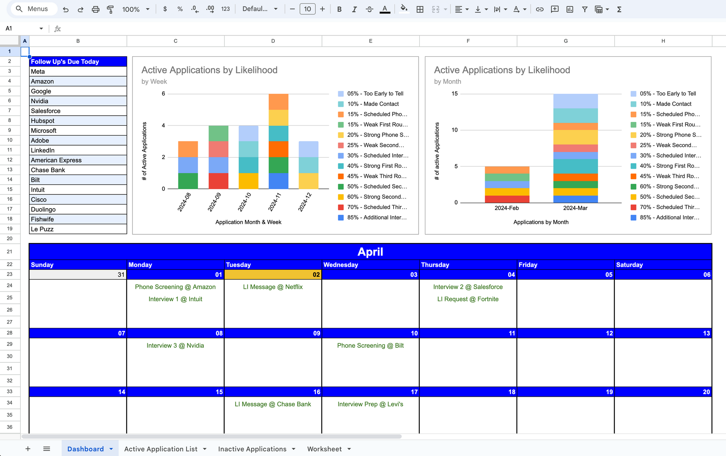Click the Print icon
726x456 pixels.
point(96,9)
